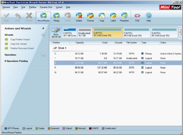Select the G:(NTFS) 84.3 GB block
This screenshot has height=135, width=183.
pyautogui.click(x=164, y=32)
